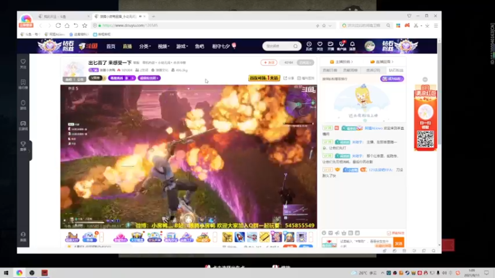Screen dimensions: 495x278
Task: Click the yellow 1-rocket promo banner
Action: 264,78
